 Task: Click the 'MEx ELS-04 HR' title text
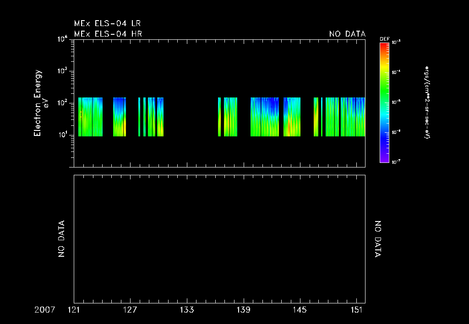tap(108, 34)
